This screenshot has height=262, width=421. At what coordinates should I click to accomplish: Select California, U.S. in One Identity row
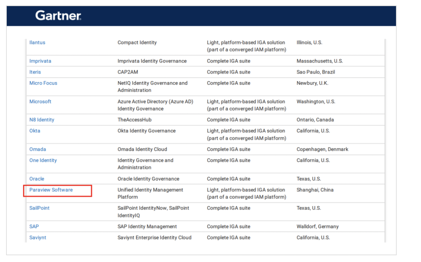(x=313, y=160)
